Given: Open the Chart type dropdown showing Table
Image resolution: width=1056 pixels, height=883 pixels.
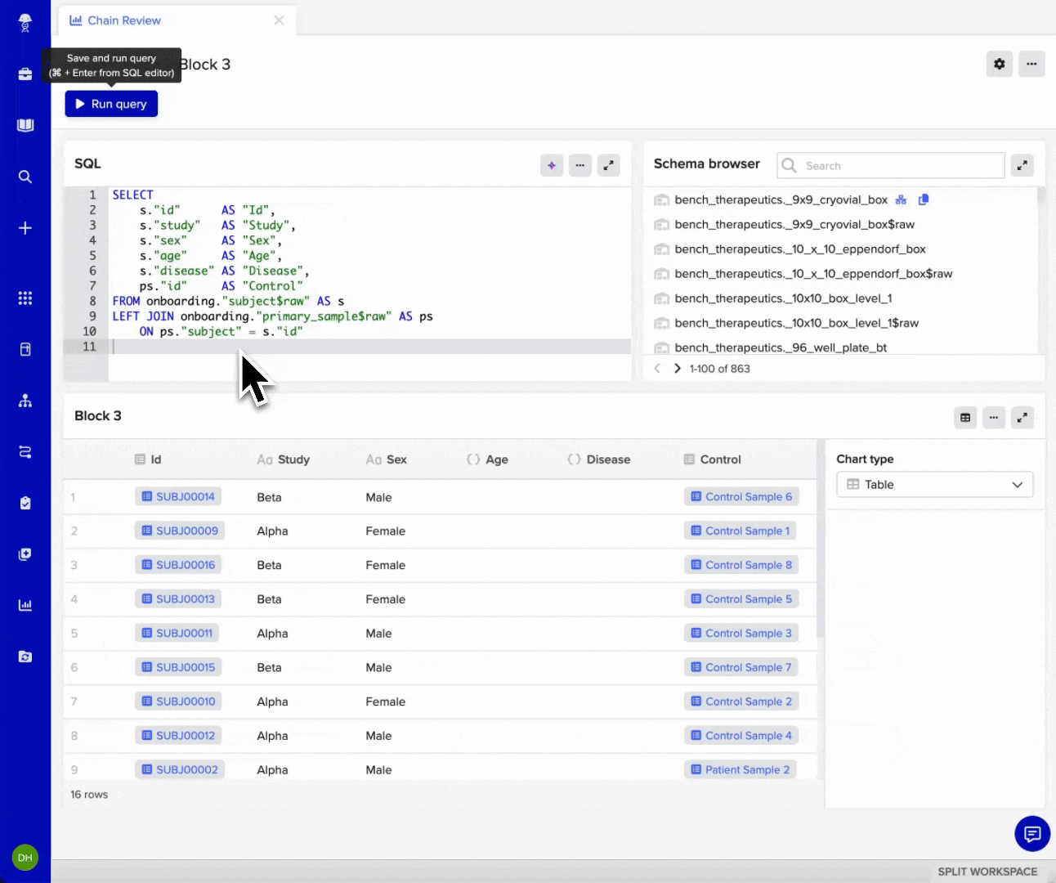Looking at the screenshot, I should (x=934, y=484).
